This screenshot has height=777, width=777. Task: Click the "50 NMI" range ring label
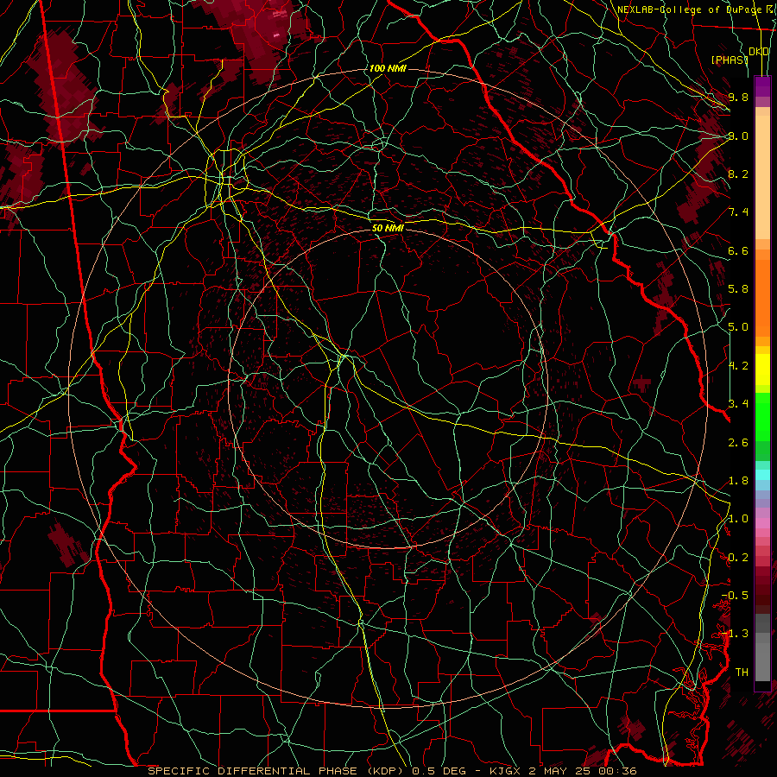click(x=388, y=228)
